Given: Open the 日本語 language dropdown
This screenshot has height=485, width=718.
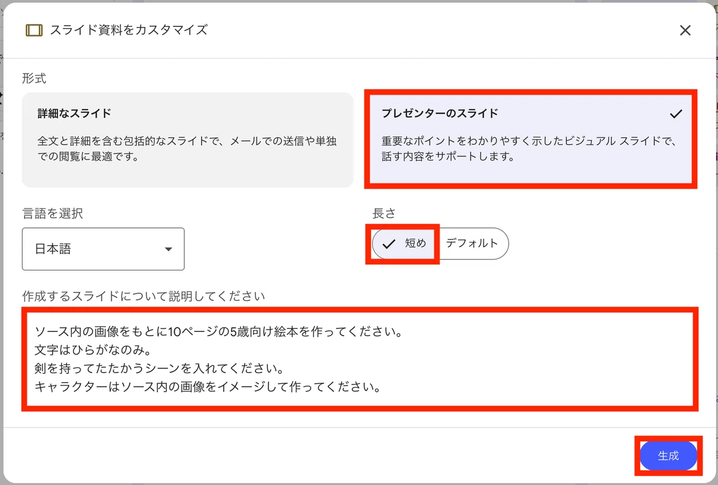Looking at the screenshot, I should point(103,249).
